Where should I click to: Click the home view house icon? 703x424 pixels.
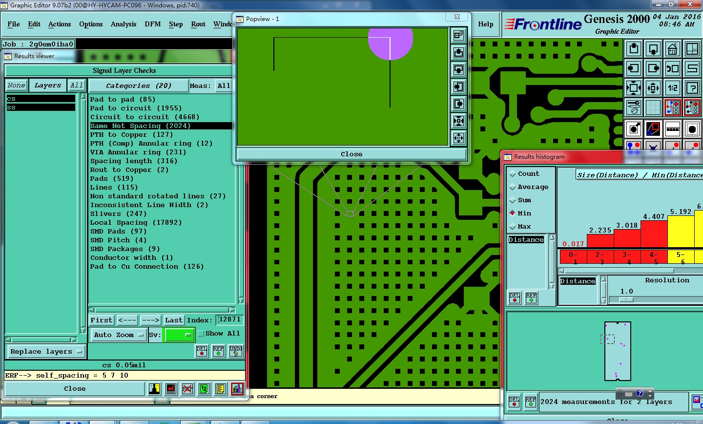pos(673,49)
